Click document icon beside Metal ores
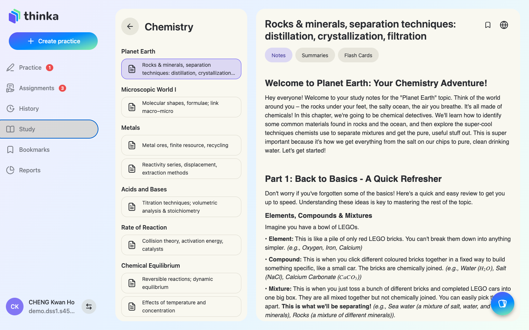 click(x=132, y=145)
